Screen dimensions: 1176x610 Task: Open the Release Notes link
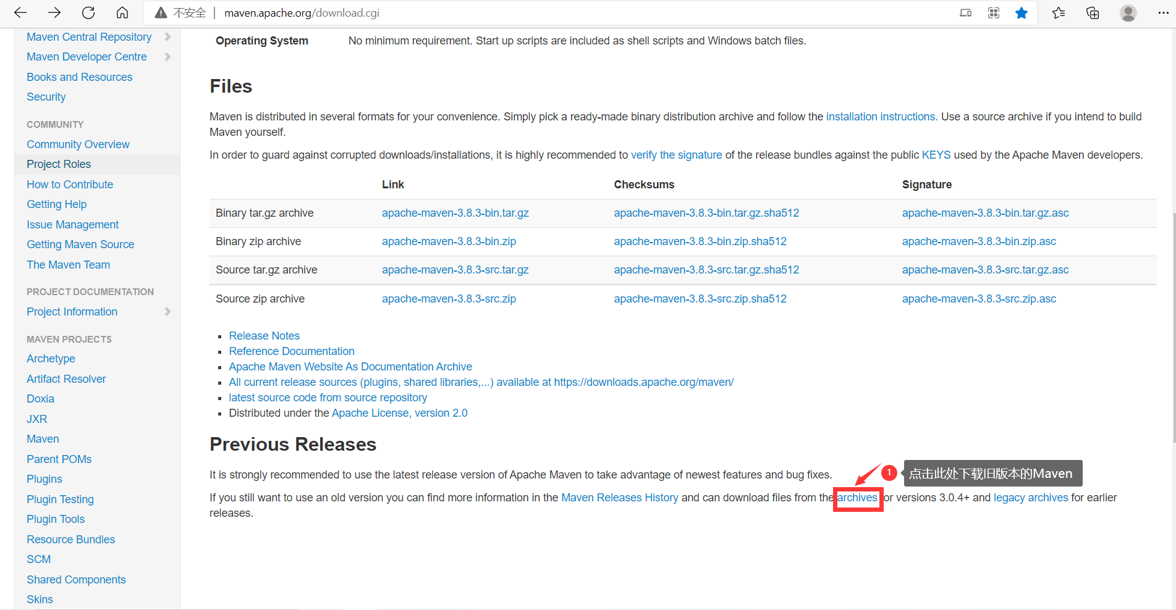coord(264,336)
